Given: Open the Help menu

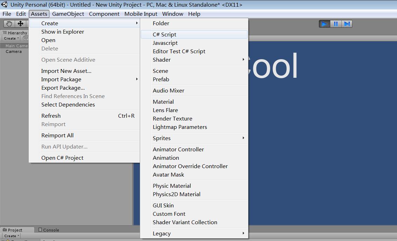Looking at the screenshot, I should coord(194,14).
